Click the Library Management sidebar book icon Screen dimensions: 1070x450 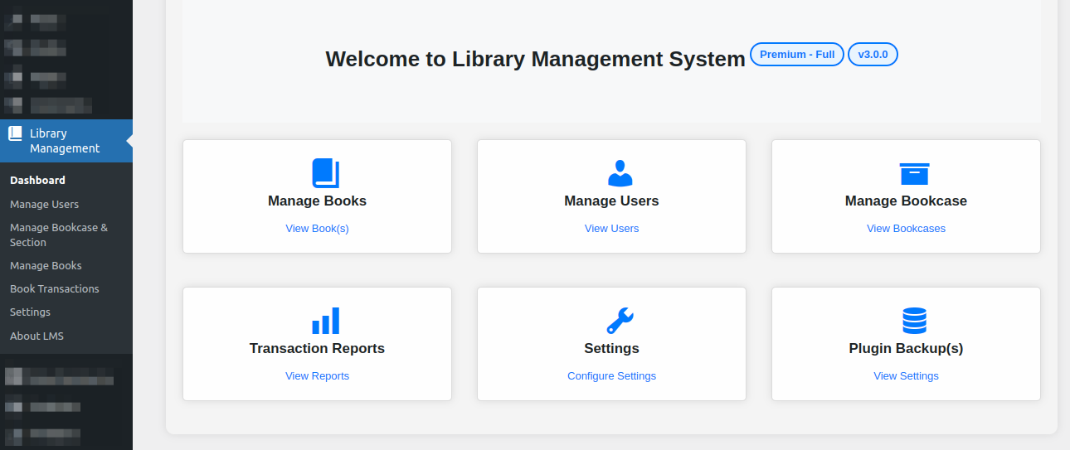pos(15,133)
